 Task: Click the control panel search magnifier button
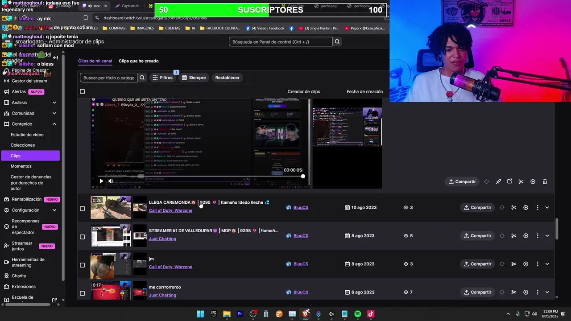coord(337,42)
